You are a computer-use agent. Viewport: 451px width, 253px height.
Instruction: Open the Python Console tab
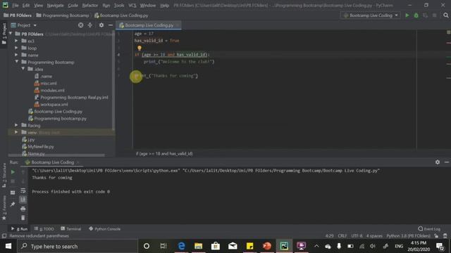[105, 229]
